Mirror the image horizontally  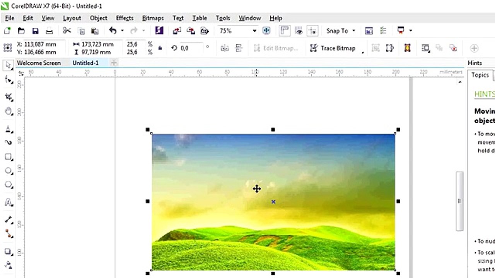[x=225, y=48]
